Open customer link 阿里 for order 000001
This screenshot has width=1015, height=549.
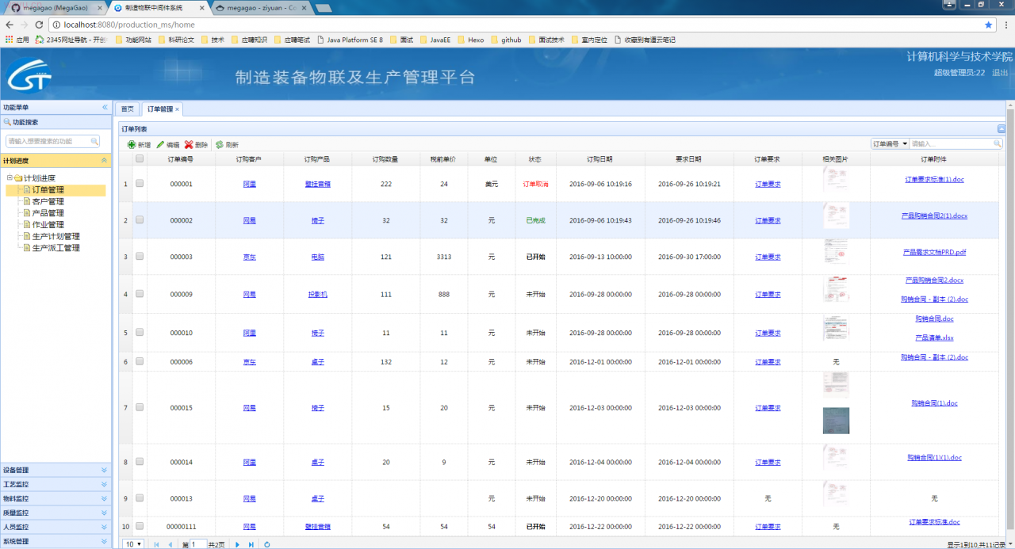249,184
